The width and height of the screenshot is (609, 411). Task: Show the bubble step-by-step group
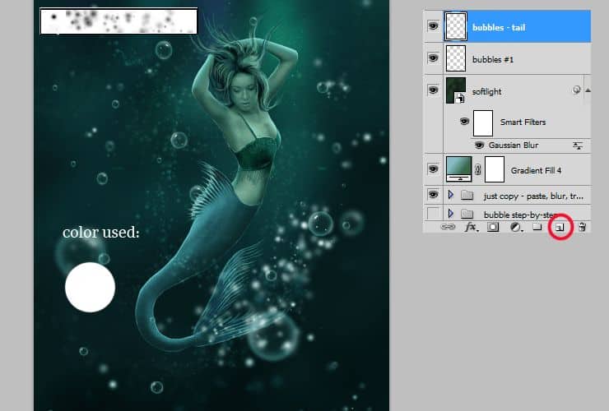pos(433,214)
